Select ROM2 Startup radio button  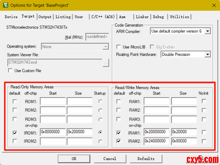[100, 111]
